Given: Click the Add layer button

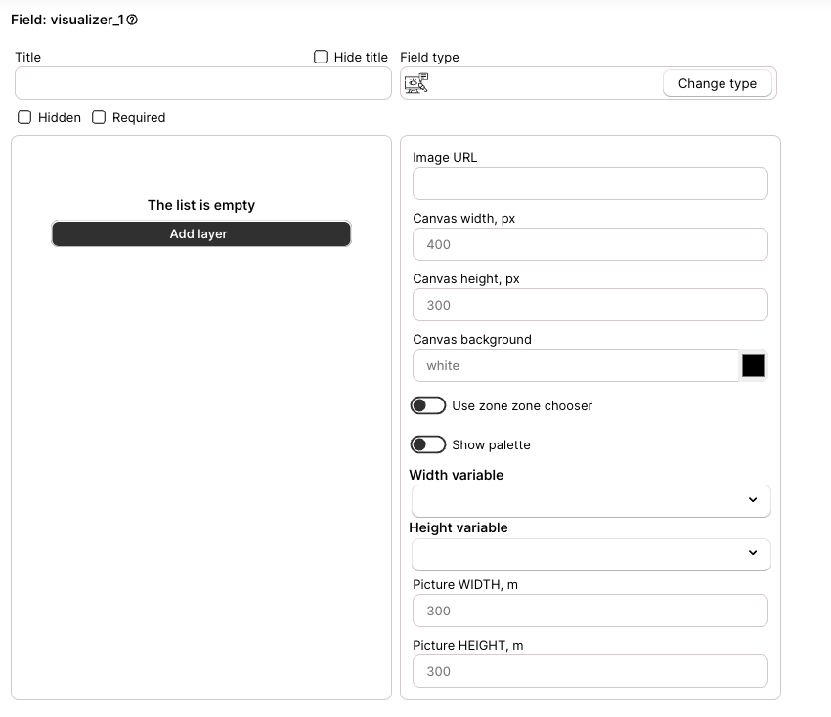Looking at the screenshot, I should coord(201,233).
